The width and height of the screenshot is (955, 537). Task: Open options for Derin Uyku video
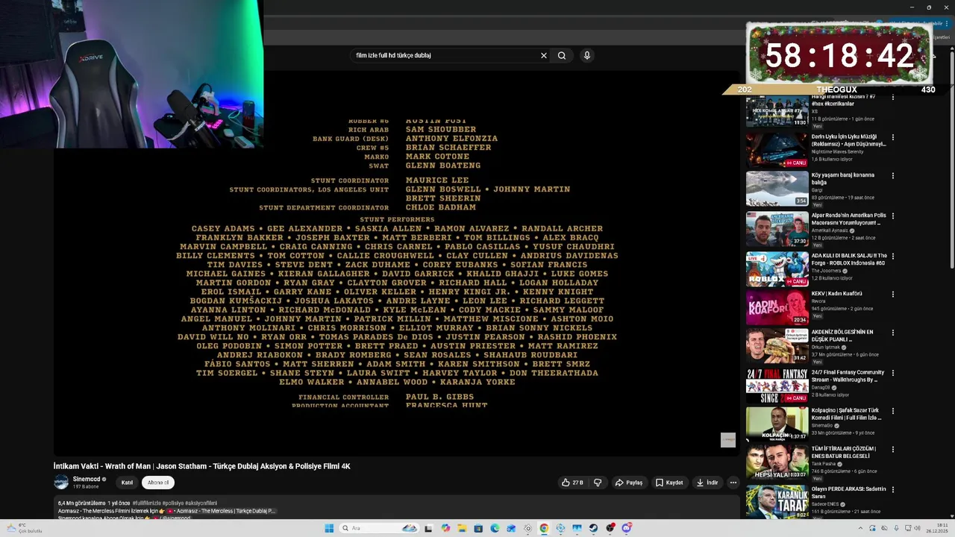pos(893,137)
